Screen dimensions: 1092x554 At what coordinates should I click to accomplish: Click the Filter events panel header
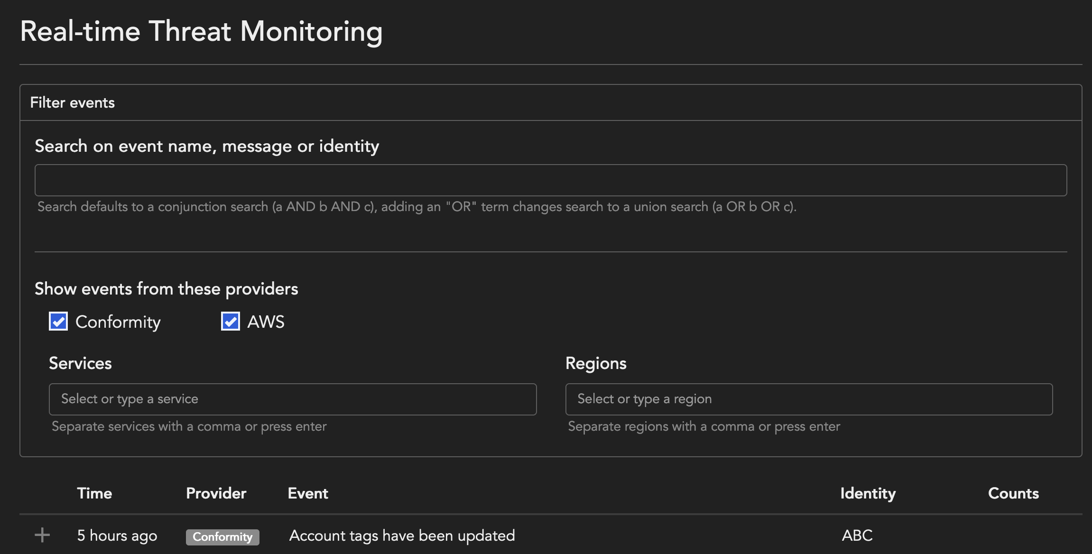[x=73, y=102]
